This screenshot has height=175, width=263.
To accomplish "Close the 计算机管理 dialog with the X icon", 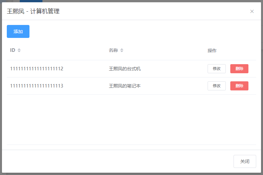I will (x=252, y=11).
